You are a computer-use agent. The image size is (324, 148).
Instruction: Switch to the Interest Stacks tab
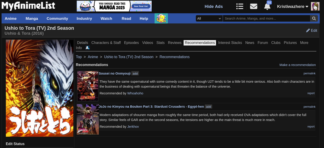[230, 43]
